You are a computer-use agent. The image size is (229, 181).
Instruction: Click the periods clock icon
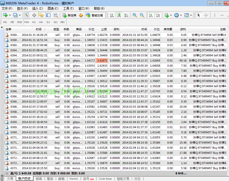176,15
